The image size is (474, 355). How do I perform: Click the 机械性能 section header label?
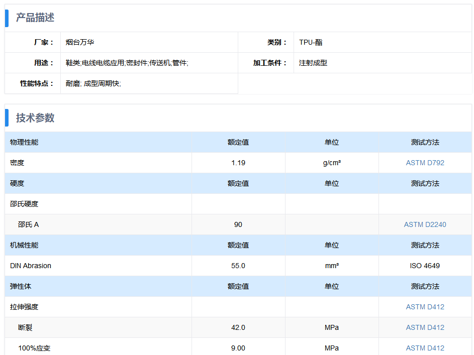(24, 245)
